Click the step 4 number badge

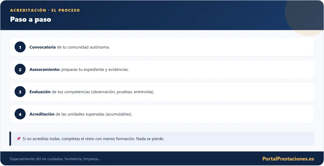(20, 114)
